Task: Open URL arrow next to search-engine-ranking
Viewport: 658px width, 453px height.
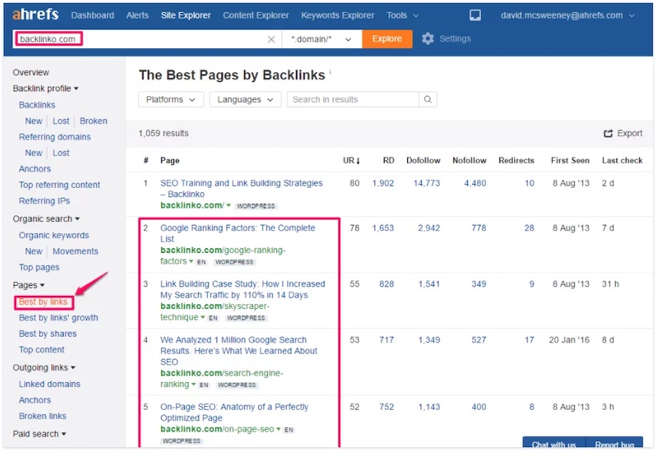Action: point(194,384)
